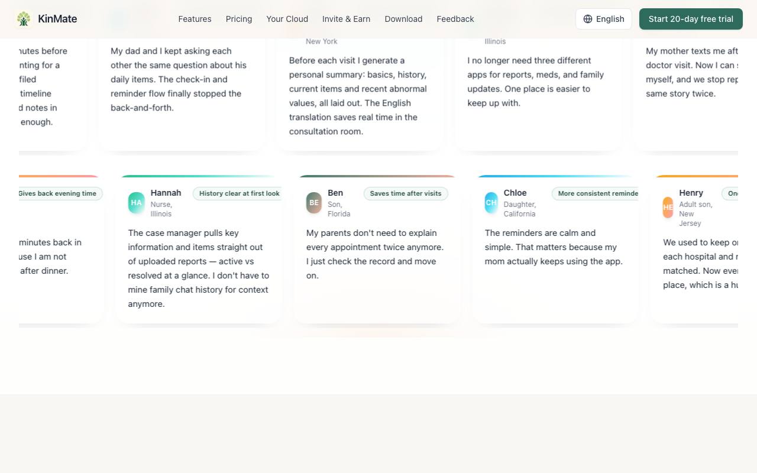
Task: Click testimonial about three different apps
Action: (x=536, y=82)
